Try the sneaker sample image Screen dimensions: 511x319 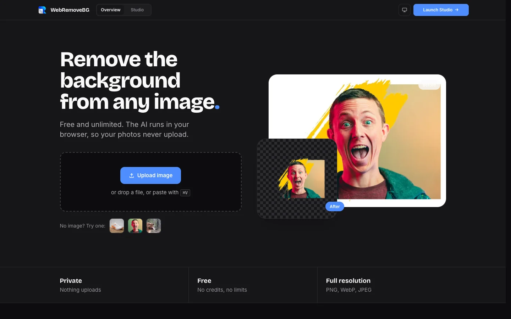tap(117, 226)
